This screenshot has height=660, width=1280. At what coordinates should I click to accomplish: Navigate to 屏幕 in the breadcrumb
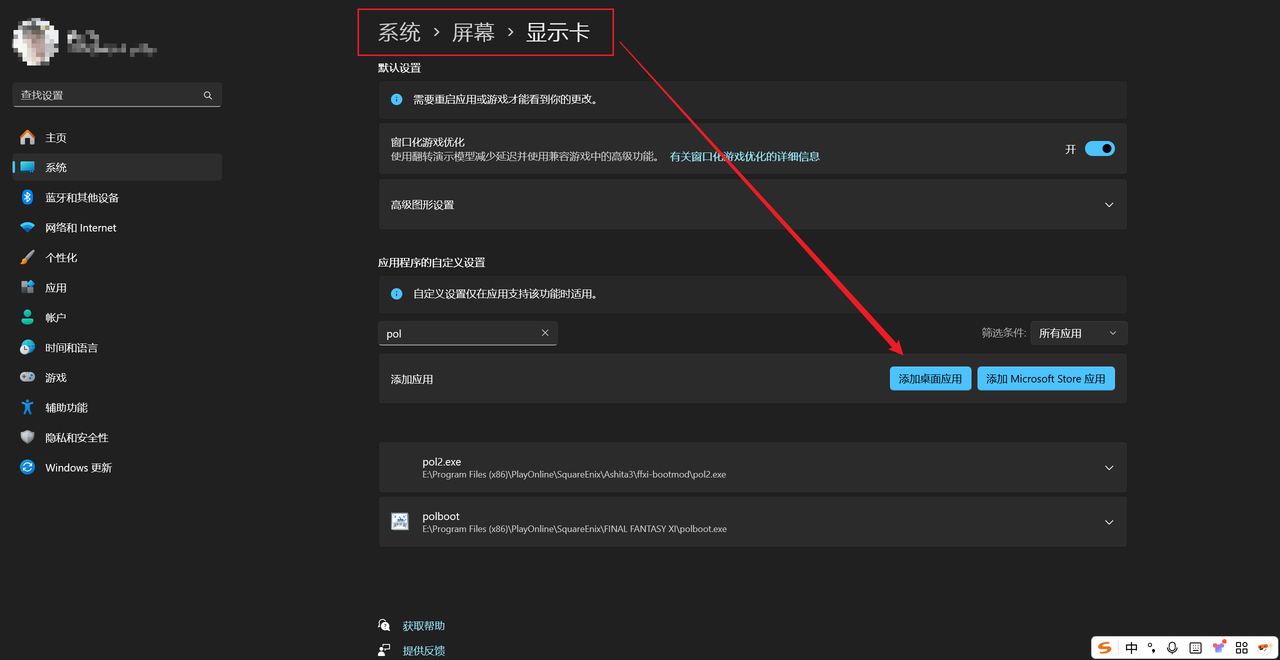coord(473,32)
